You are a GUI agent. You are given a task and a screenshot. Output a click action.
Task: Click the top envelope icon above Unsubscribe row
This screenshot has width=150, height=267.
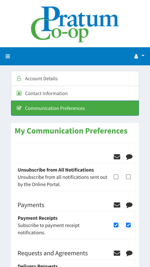click(x=117, y=157)
